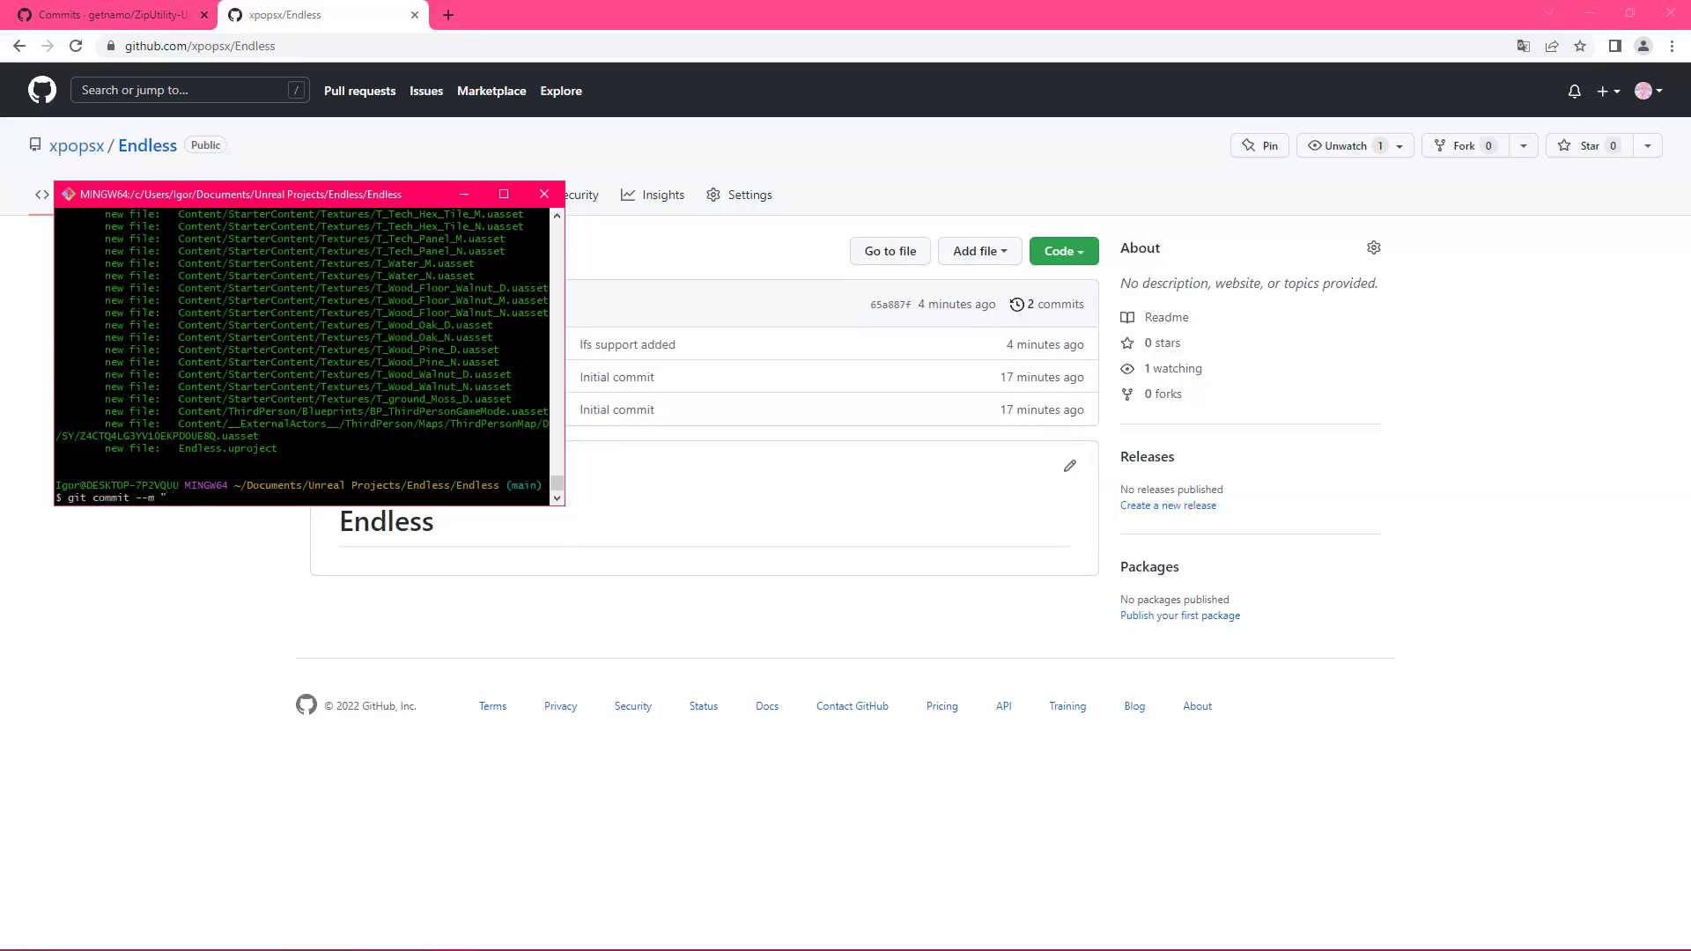Minimize the MINGW64 terminal window
Viewport: 1691px width, 951px height.
pos(464,195)
